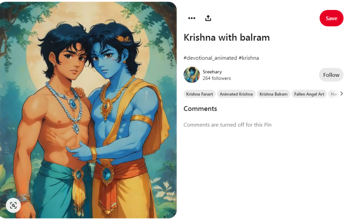Select the Krishna Balram tag chip
This screenshot has width=345, height=219.
[274, 94]
